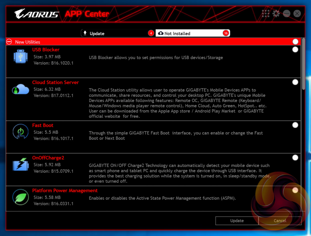Open the apps grid icon in header
The height and width of the screenshot is (236, 311).
pos(266,13)
